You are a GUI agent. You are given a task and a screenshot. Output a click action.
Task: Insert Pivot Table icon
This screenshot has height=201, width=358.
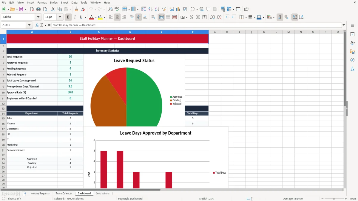[185, 9]
